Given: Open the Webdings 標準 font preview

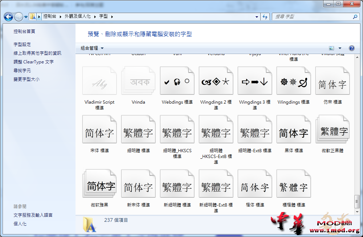Looking at the screenshot, I should click(177, 80).
